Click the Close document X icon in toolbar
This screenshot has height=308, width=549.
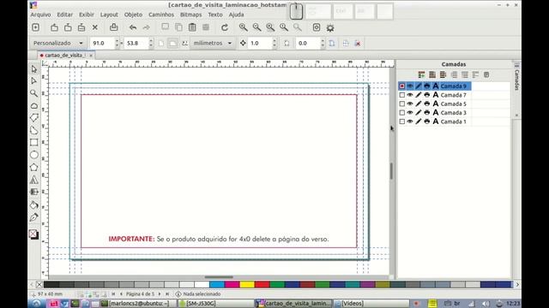click(95, 27)
